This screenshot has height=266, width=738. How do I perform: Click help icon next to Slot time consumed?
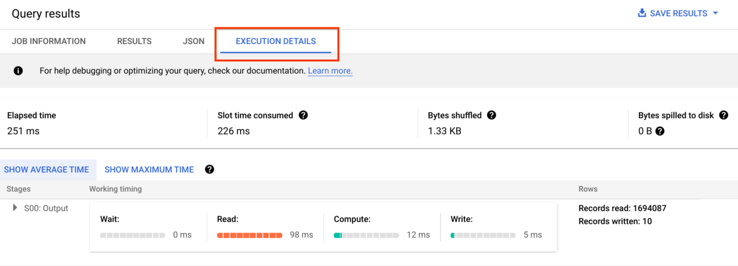[x=303, y=115]
